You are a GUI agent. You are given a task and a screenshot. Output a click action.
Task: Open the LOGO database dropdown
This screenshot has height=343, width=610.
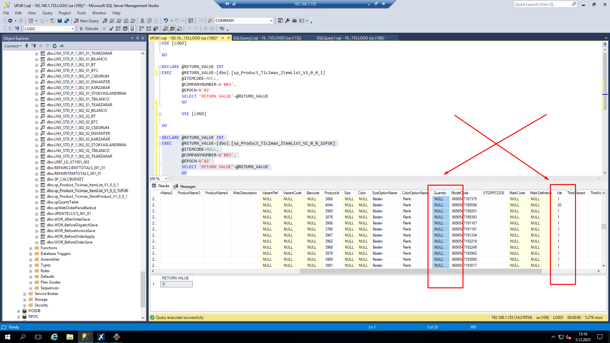(72, 29)
